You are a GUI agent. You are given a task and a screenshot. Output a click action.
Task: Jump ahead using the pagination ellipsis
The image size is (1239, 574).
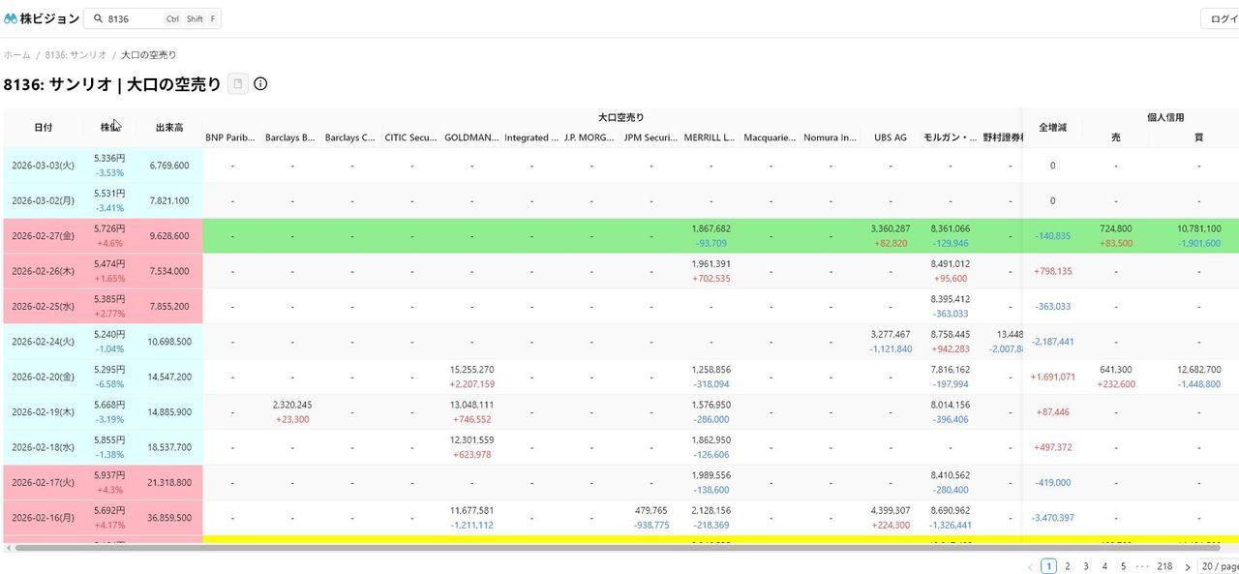(1142, 566)
